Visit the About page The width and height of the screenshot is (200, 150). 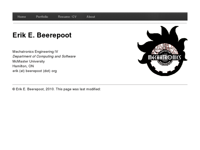tap(91, 17)
